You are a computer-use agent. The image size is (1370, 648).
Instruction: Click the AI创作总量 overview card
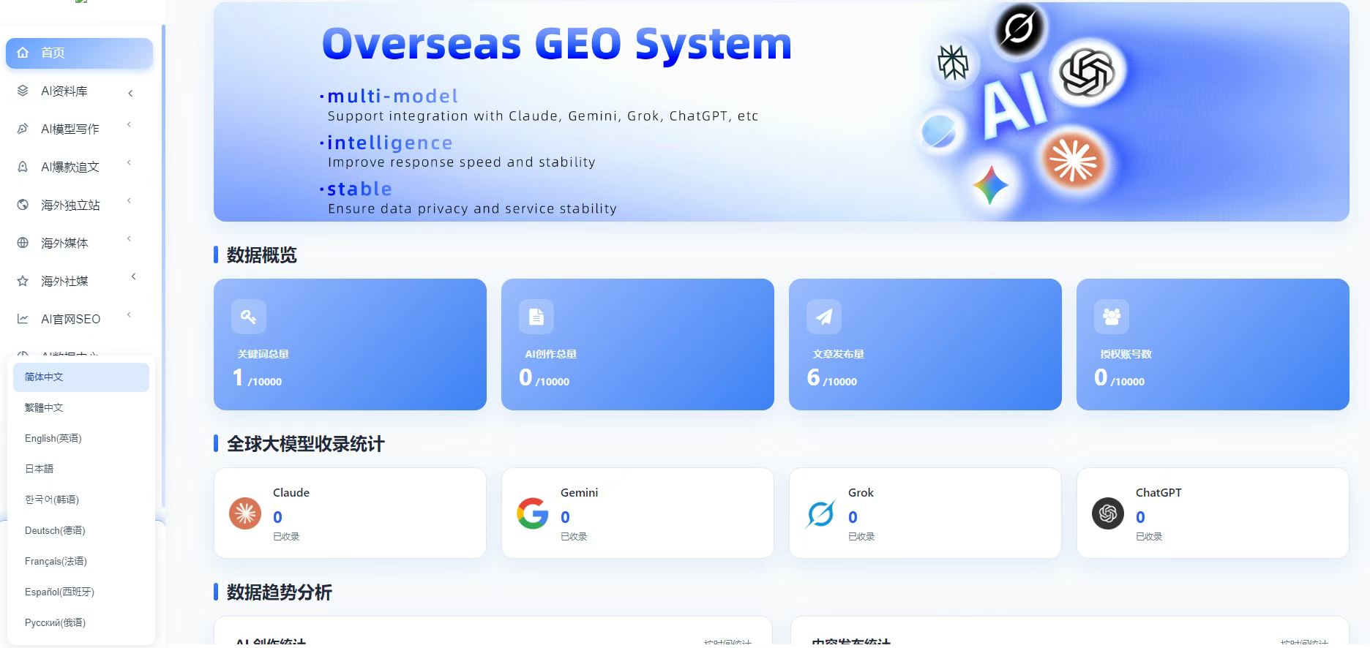point(637,344)
